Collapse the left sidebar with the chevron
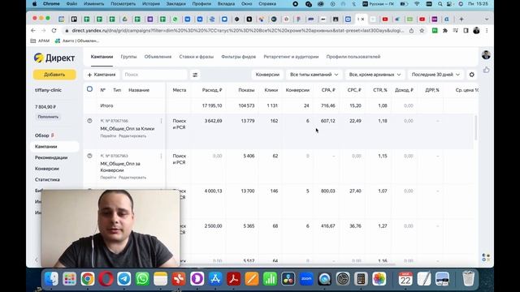The height and width of the screenshot is (292, 520). tap(37, 260)
